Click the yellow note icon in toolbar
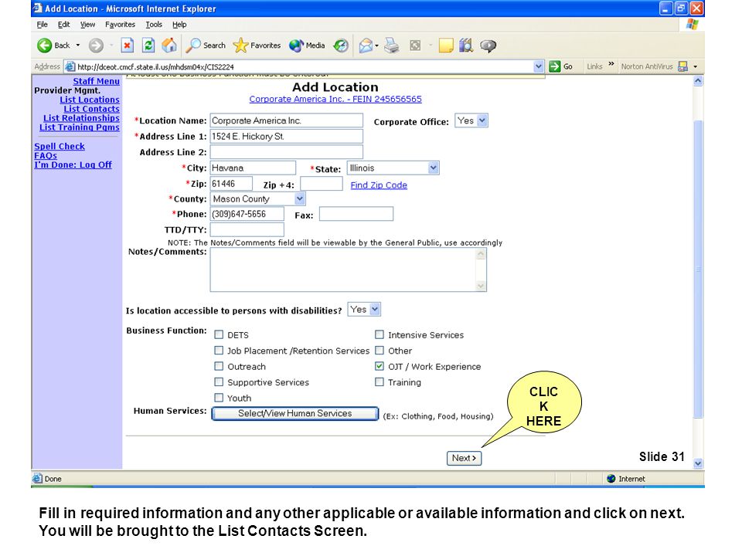The height and width of the screenshot is (556, 742). pos(446,46)
